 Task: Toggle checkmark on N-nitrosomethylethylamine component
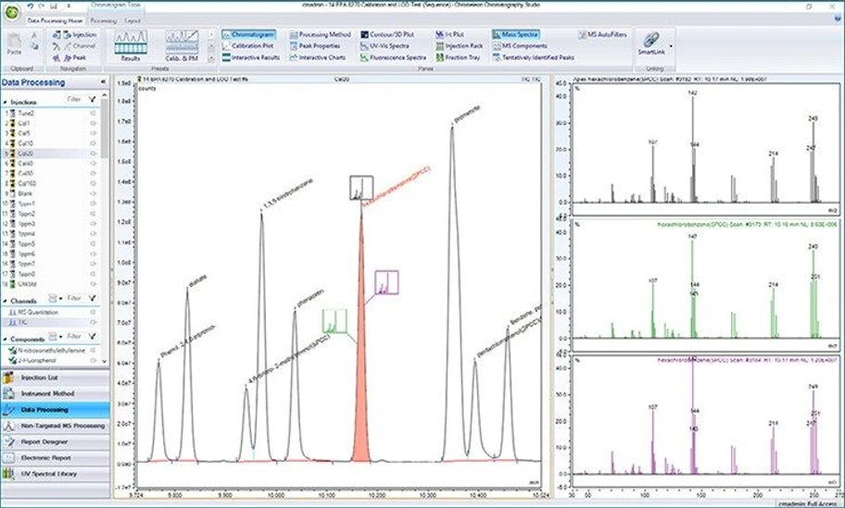(x=12, y=351)
